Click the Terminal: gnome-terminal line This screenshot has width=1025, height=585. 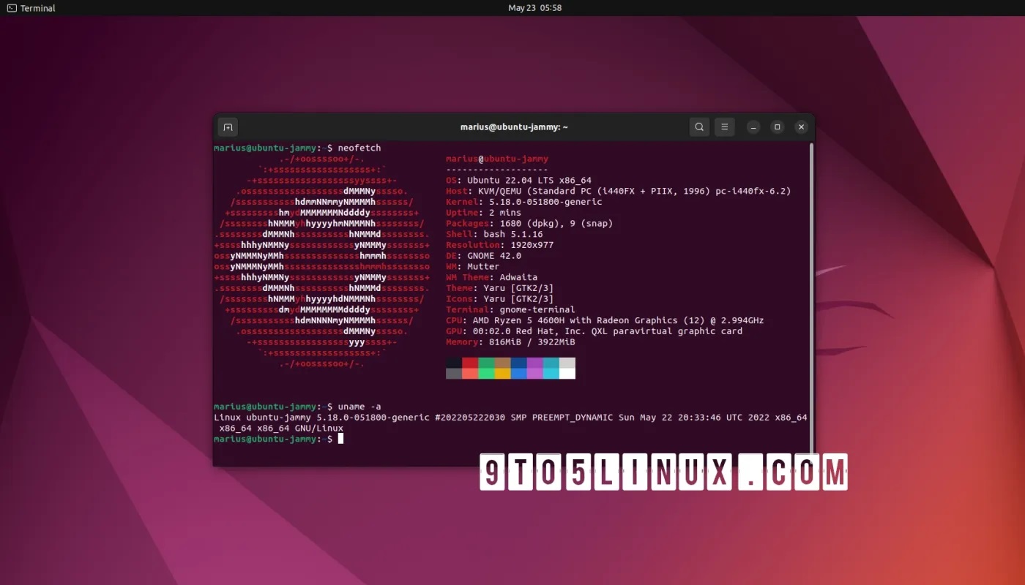pos(510,309)
